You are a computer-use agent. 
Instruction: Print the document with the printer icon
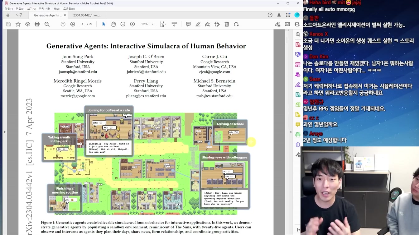click(37, 24)
